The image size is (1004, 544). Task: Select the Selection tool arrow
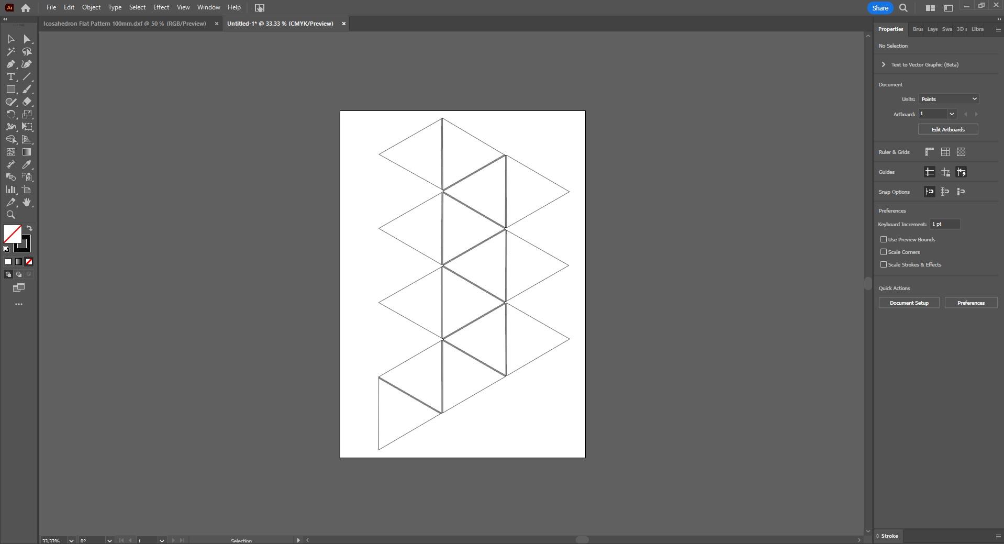[10, 39]
